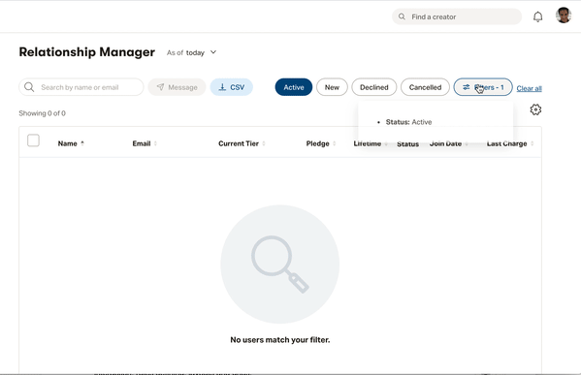Open the notifications bell

click(537, 16)
